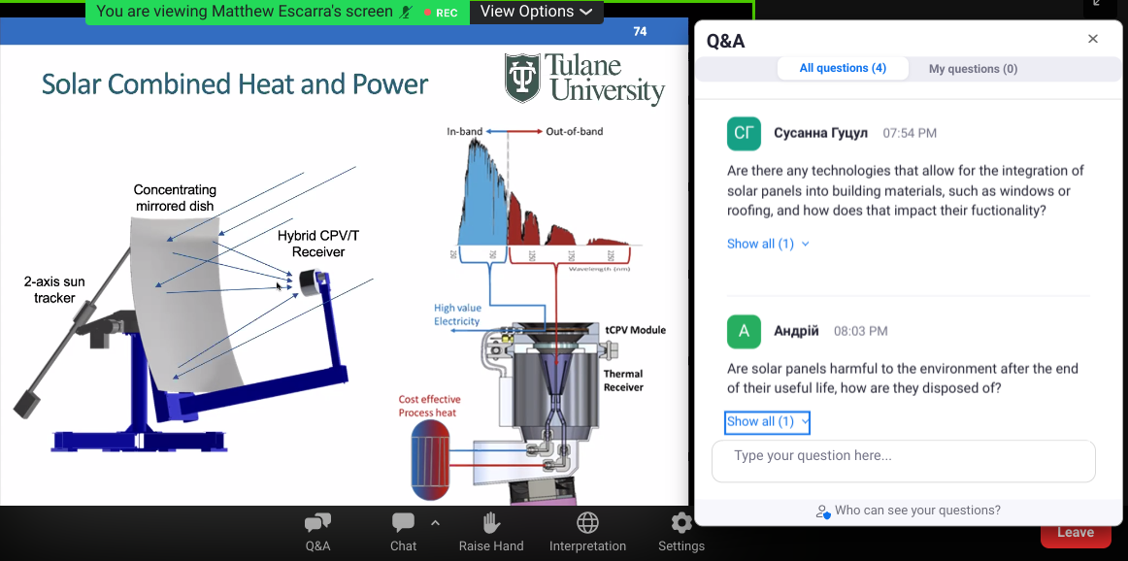
Task: Open the Chat panel
Action: point(403,531)
